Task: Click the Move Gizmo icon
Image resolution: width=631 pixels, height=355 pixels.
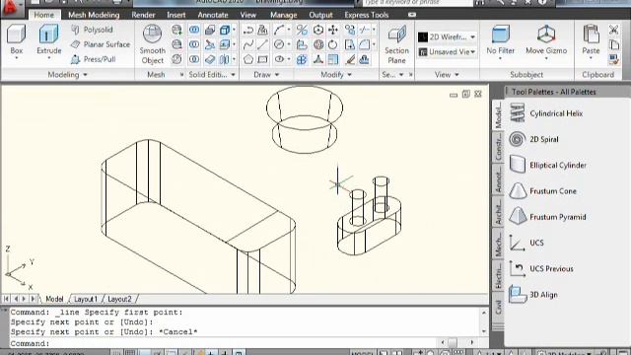Action: tap(546, 39)
